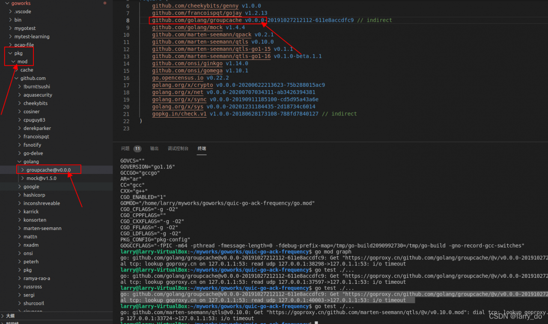The image size is (548, 324).
Task: Open the go-delve folder
Action: (x=33, y=153)
